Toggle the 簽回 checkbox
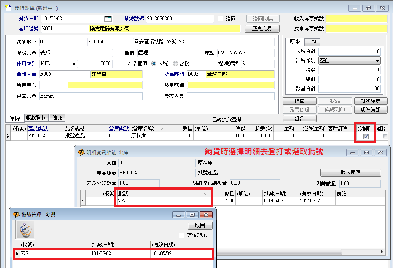This screenshot has height=268, width=393. point(220,18)
